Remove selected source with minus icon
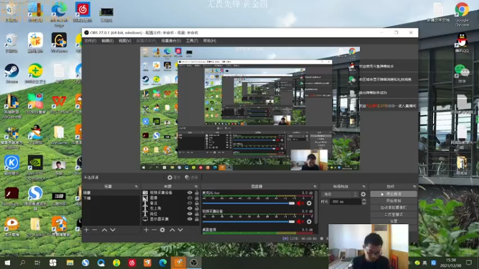Image resolution: width=479 pixels, height=269 pixels. pos(154,230)
